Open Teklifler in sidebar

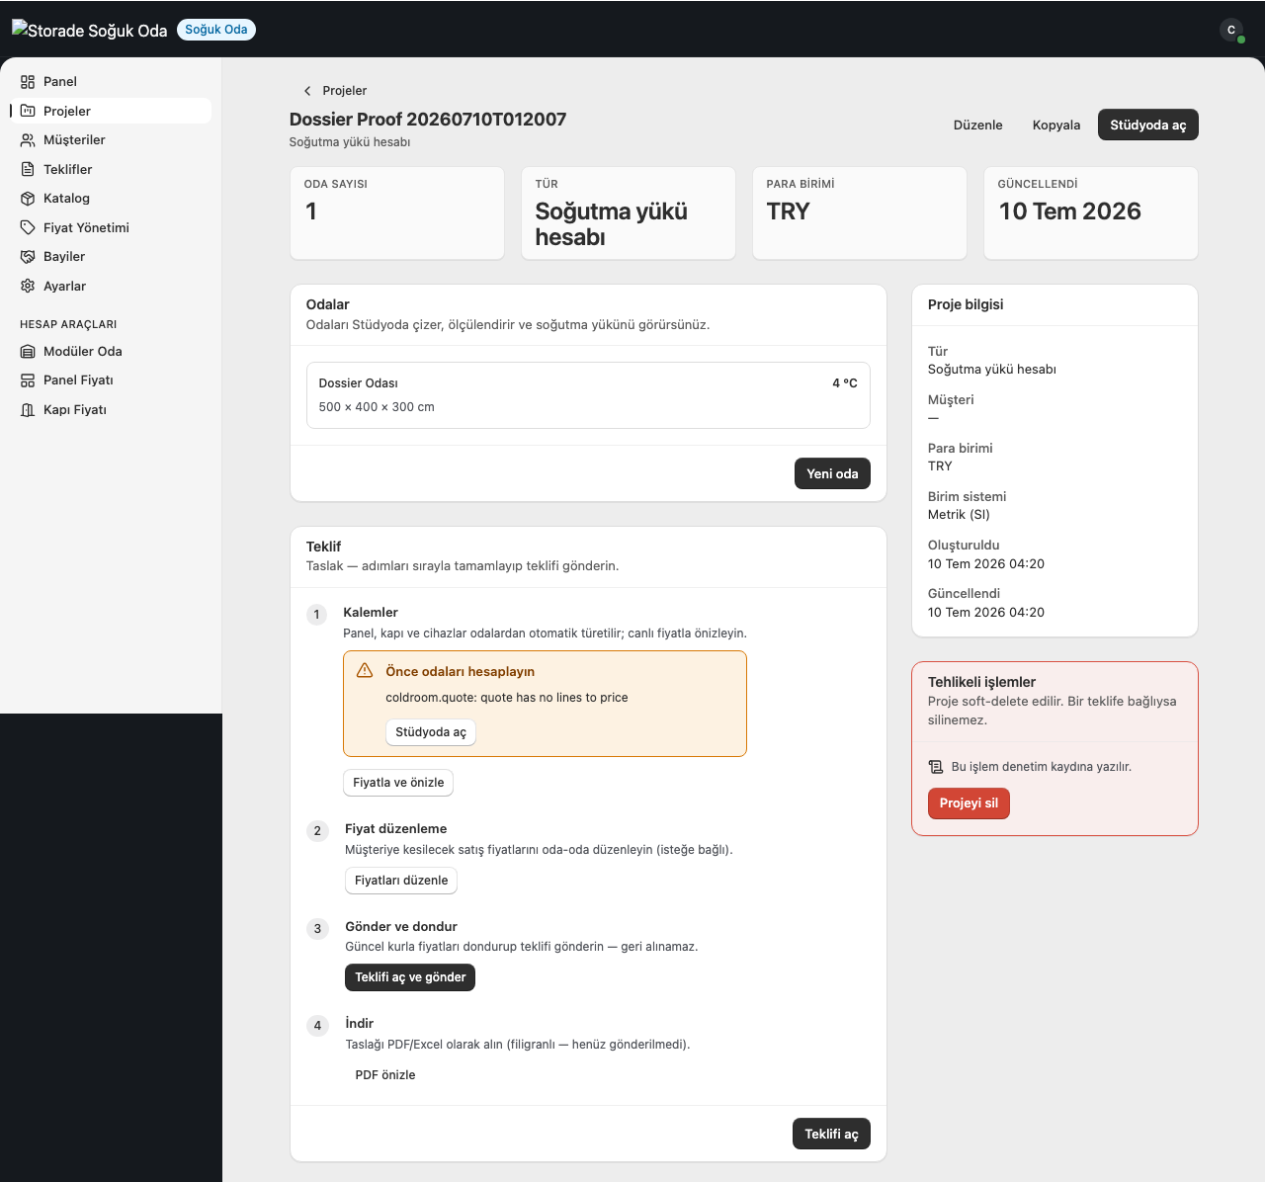[111, 169]
